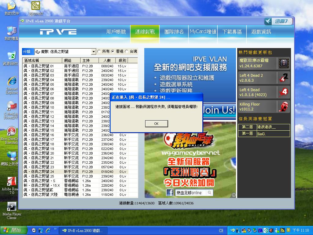Open the 用戶帳號 tab
Image resolution: width=313 pixels, height=235 pixels.
[116, 32]
